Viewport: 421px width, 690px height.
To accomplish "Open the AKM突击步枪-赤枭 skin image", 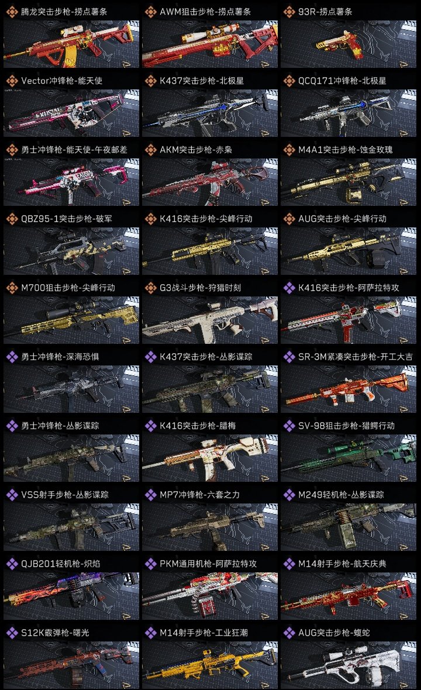I will tap(210, 182).
